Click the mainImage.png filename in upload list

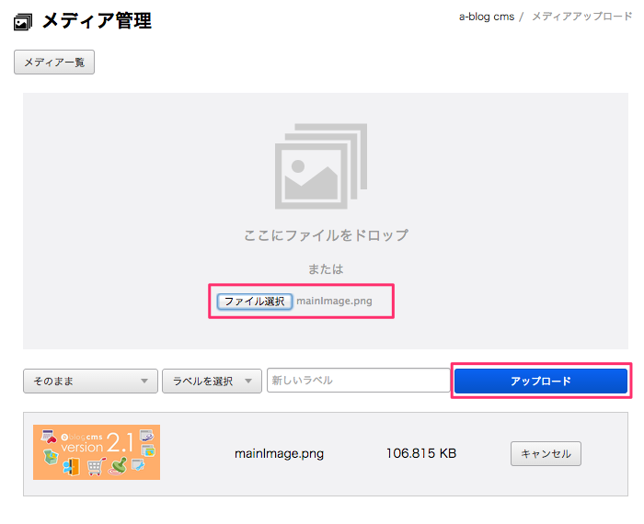click(x=280, y=453)
